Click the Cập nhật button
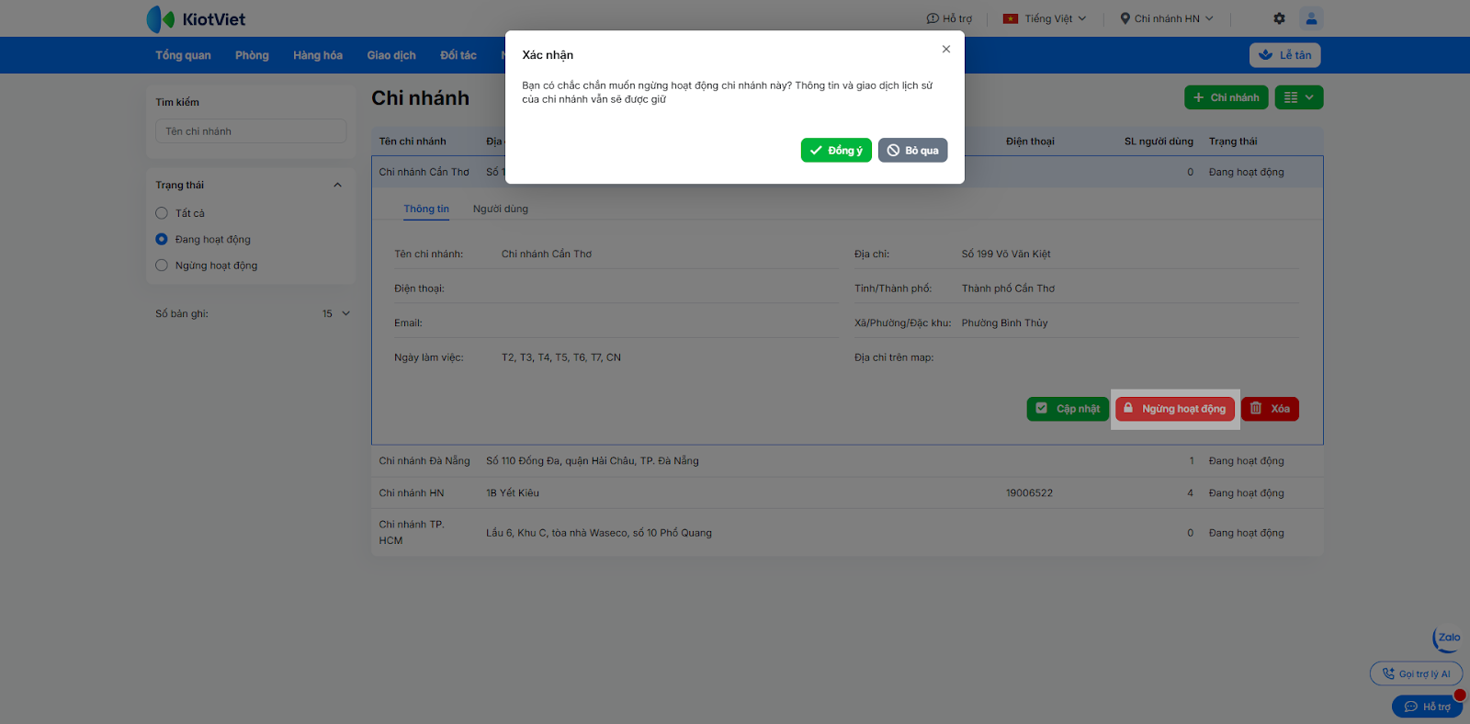 [x=1068, y=409]
